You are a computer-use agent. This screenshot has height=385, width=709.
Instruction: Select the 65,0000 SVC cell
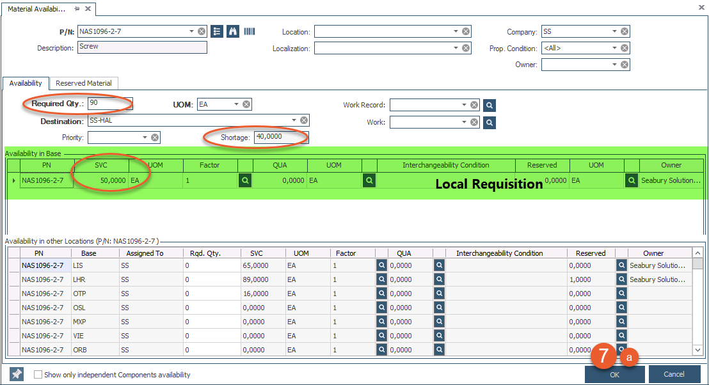click(x=262, y=265)
